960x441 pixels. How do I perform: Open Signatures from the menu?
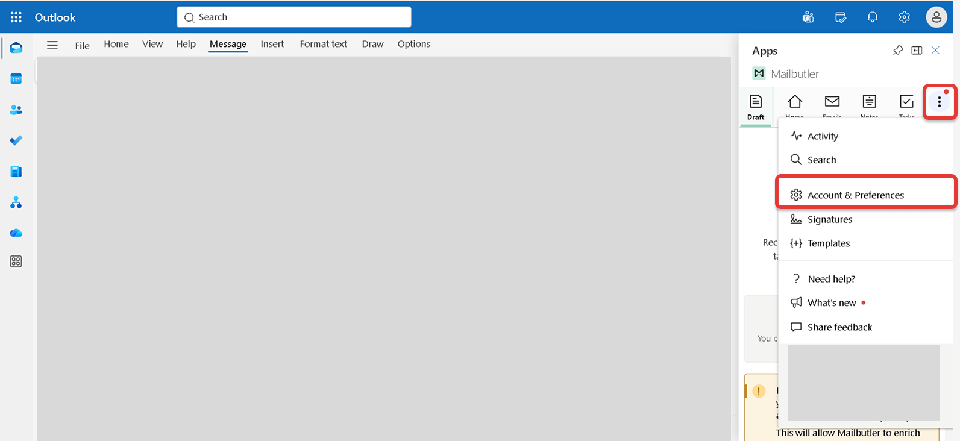tap(865, 219)
